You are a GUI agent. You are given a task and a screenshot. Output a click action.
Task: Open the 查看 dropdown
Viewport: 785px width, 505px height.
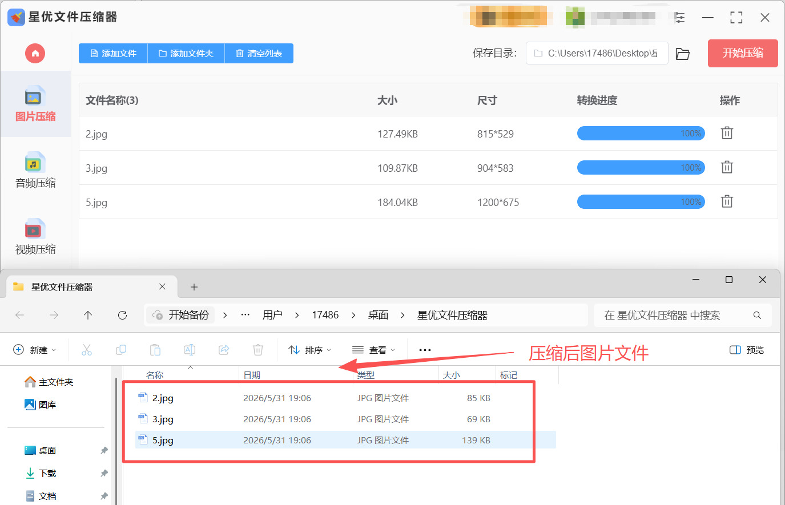[374, 350]
